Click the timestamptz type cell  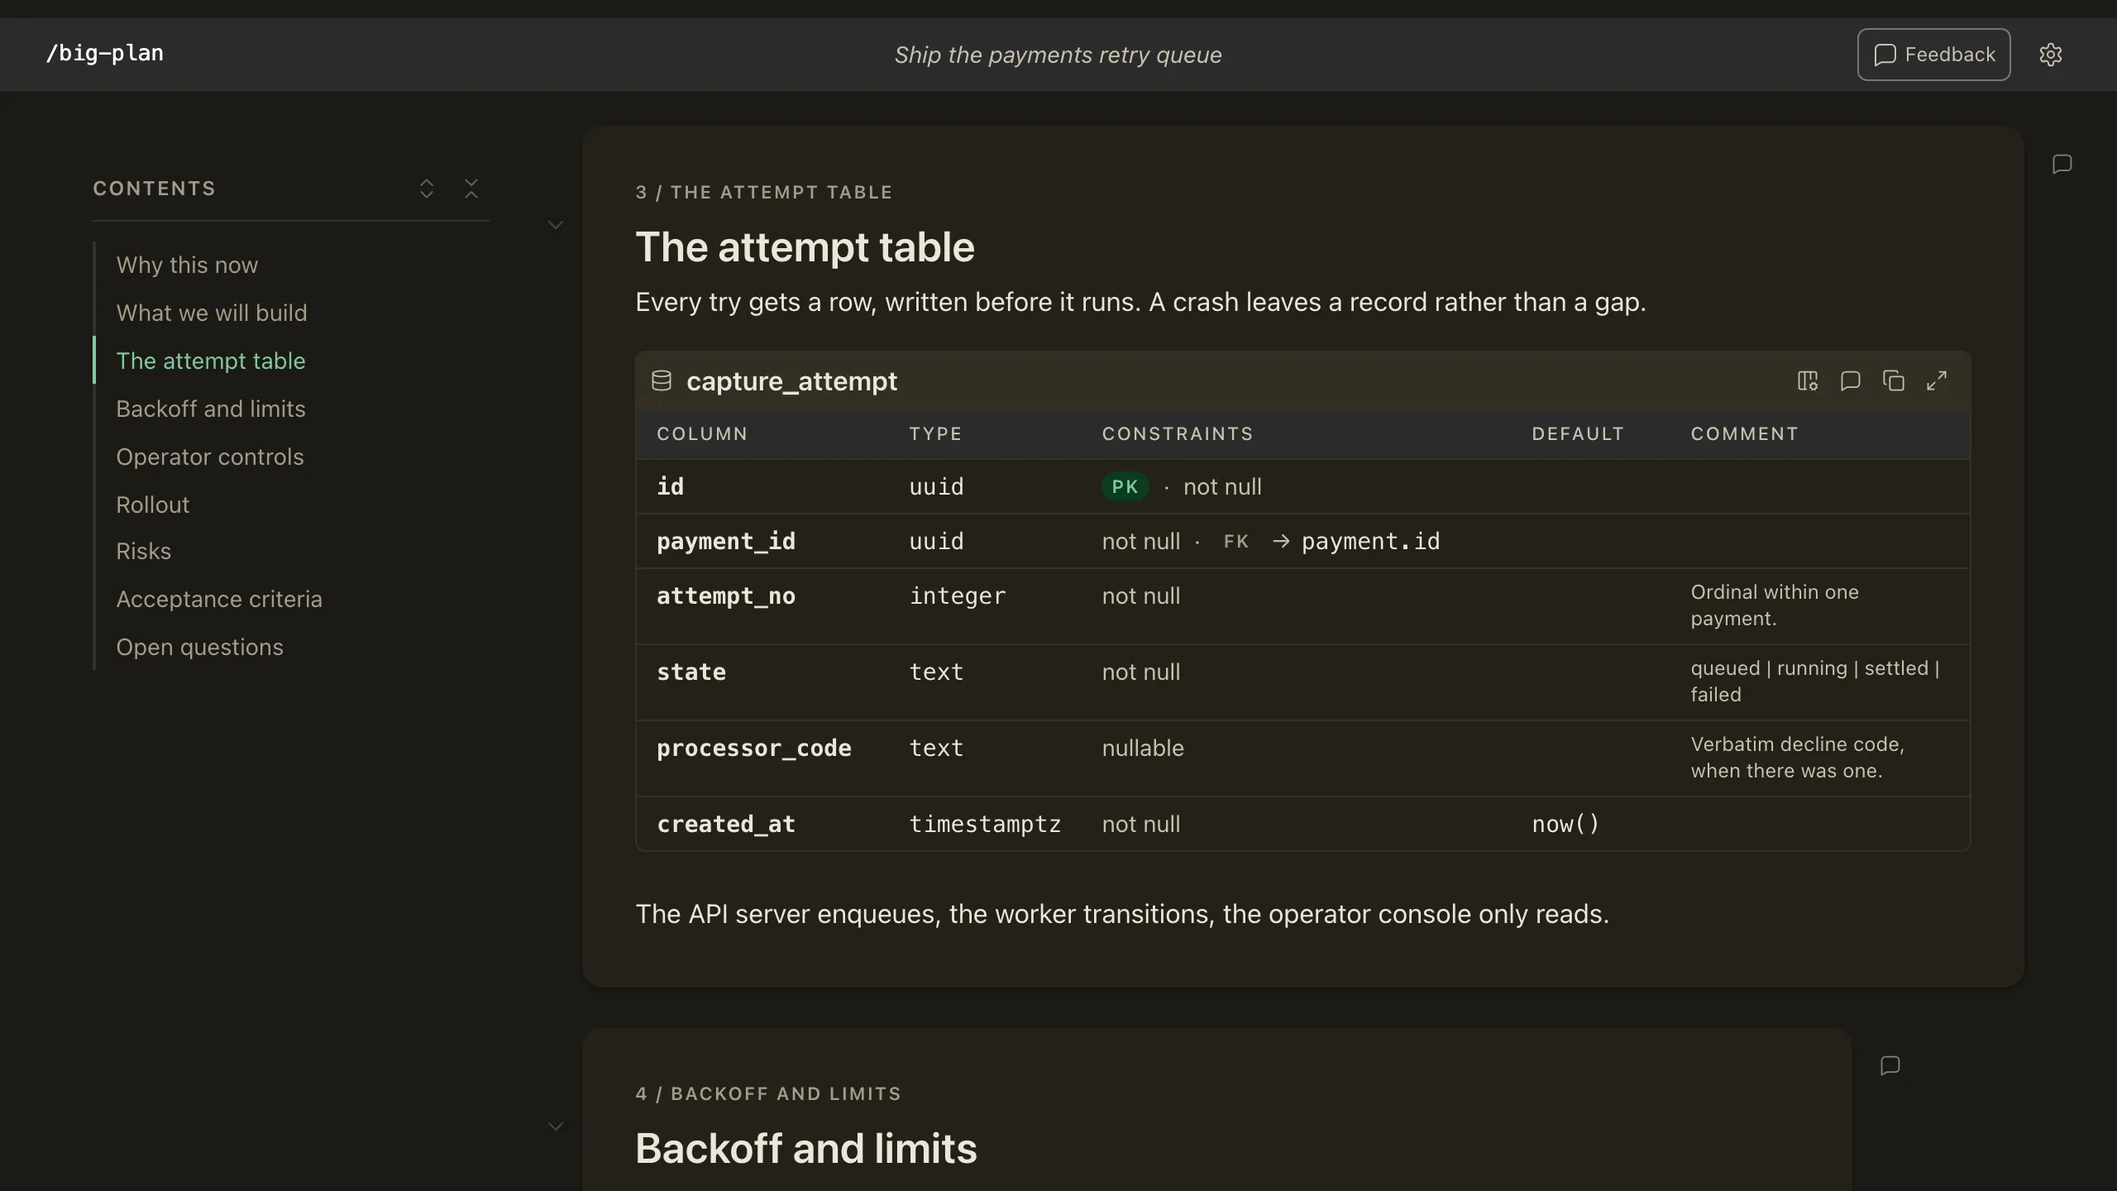pyautogui.click(x=985, y=824)
